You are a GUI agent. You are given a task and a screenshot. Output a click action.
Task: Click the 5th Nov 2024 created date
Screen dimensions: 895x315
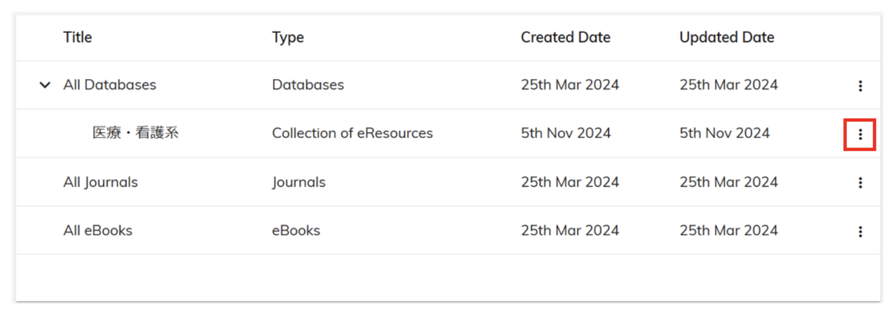click(566, 133)
